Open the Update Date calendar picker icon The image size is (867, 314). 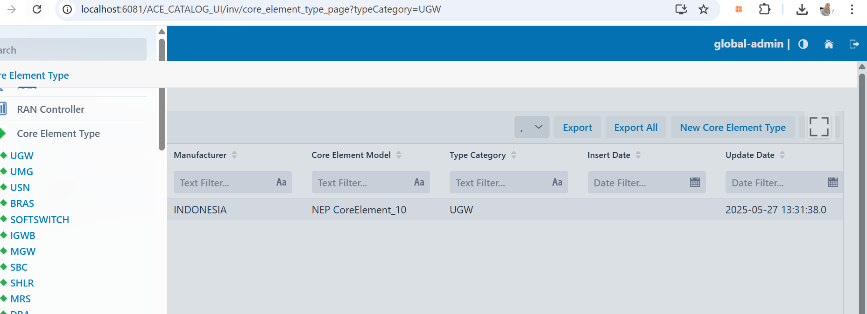point(833,182)
